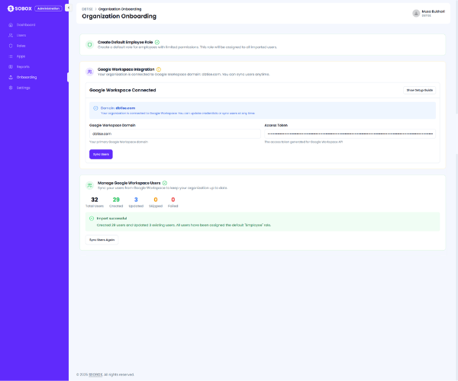Click the Sync Users Again button

(x=102, y=240)
